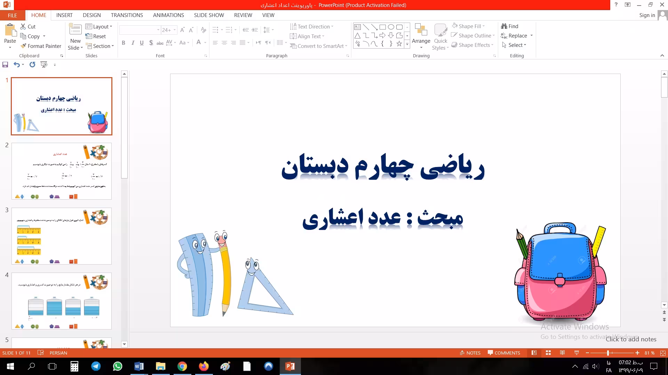Open the TRANSITIONS tab

(127, 15)
